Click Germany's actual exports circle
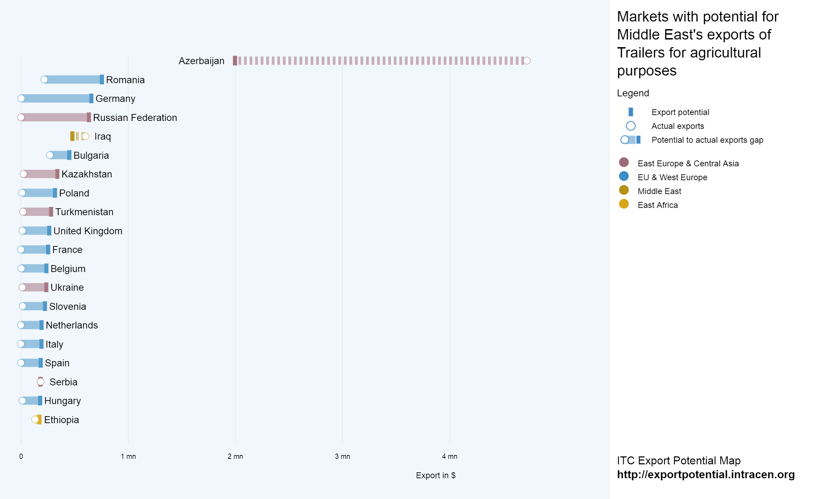The image size is (818, 499). pos(21,98)
